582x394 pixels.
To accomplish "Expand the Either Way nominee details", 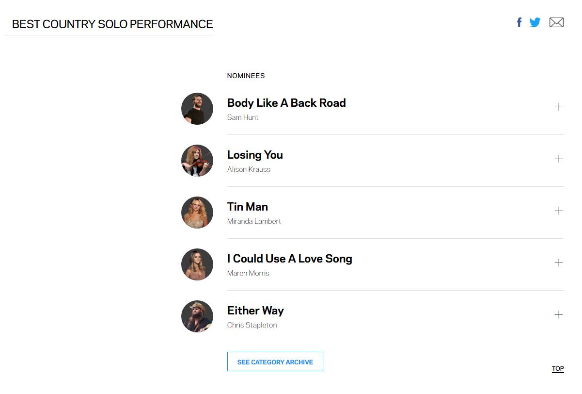I will click(558, 315).
